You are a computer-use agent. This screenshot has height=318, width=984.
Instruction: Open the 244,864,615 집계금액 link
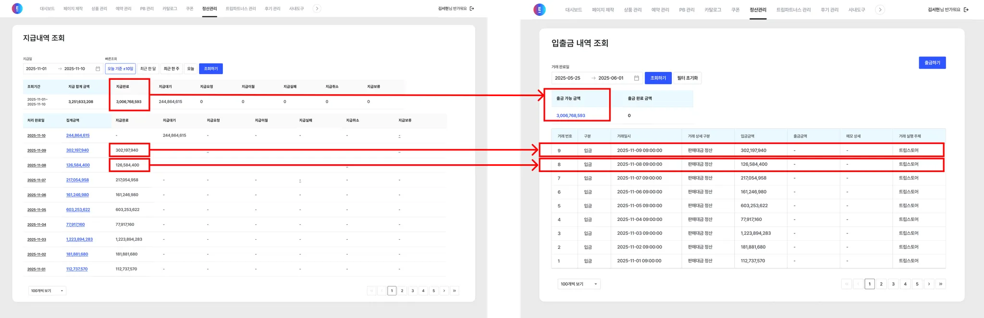78,135
